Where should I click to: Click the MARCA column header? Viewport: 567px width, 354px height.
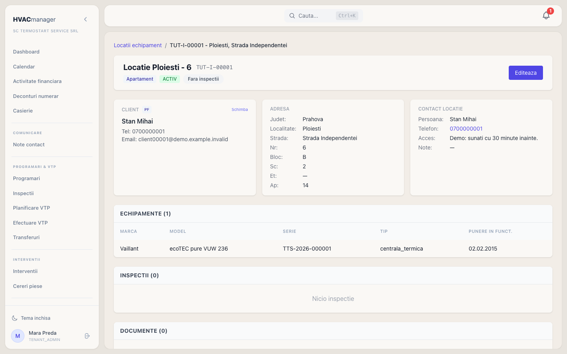click(x=129, y=231)
